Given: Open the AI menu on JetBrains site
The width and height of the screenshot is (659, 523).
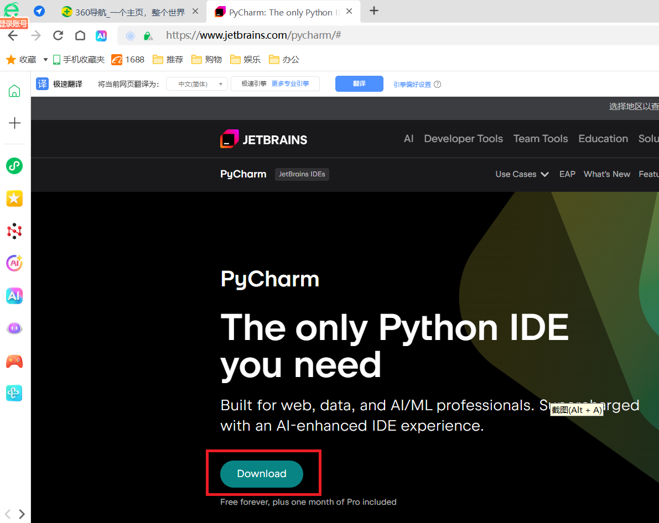Looking at the screenshot, I should pos(408,139).
